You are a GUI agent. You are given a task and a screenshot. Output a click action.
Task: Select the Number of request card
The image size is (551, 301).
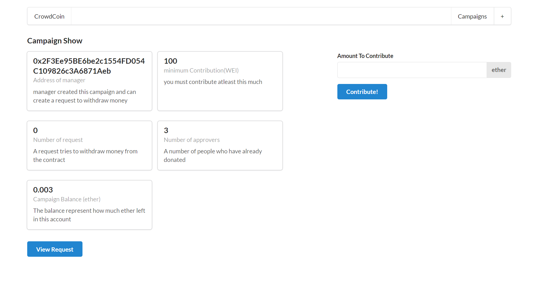coord(89,145)
